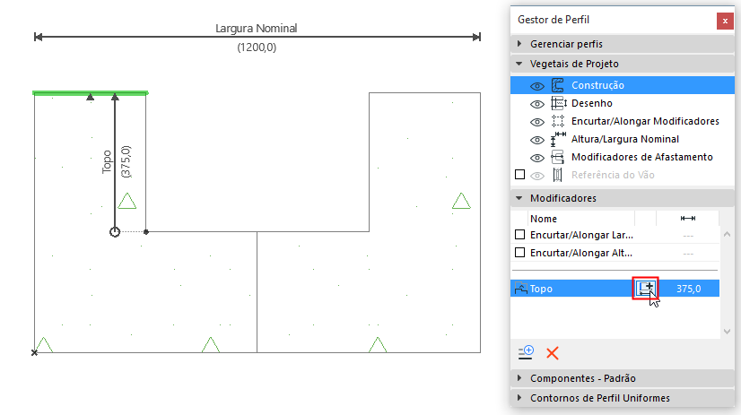
Task: Select the Topo modifier name
Action: pos(541,289)
